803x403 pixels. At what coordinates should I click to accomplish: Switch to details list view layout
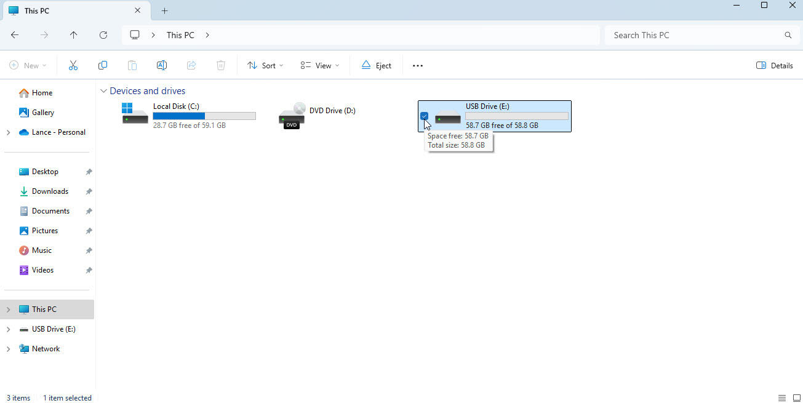point(782,398)
